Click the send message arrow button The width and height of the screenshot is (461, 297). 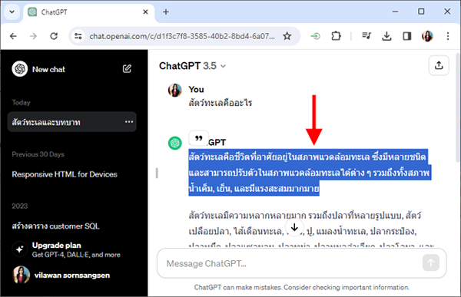coord(431,262)
